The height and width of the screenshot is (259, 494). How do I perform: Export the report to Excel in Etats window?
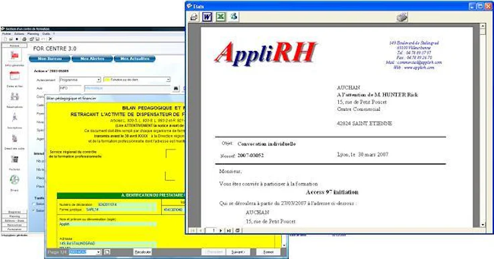pyautogui.click(x=221, y=17)
